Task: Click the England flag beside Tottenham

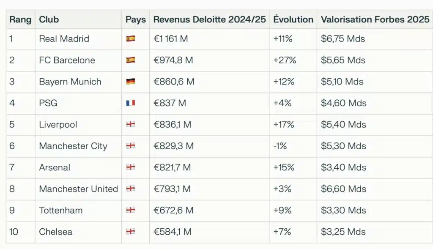Action: pyautogui.click(x=130, y=210)
